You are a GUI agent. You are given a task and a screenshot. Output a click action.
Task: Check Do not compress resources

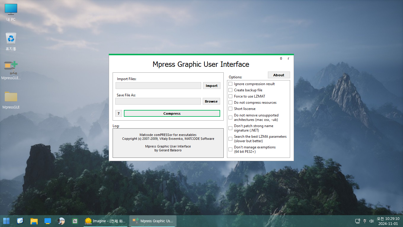click(230, 103)
